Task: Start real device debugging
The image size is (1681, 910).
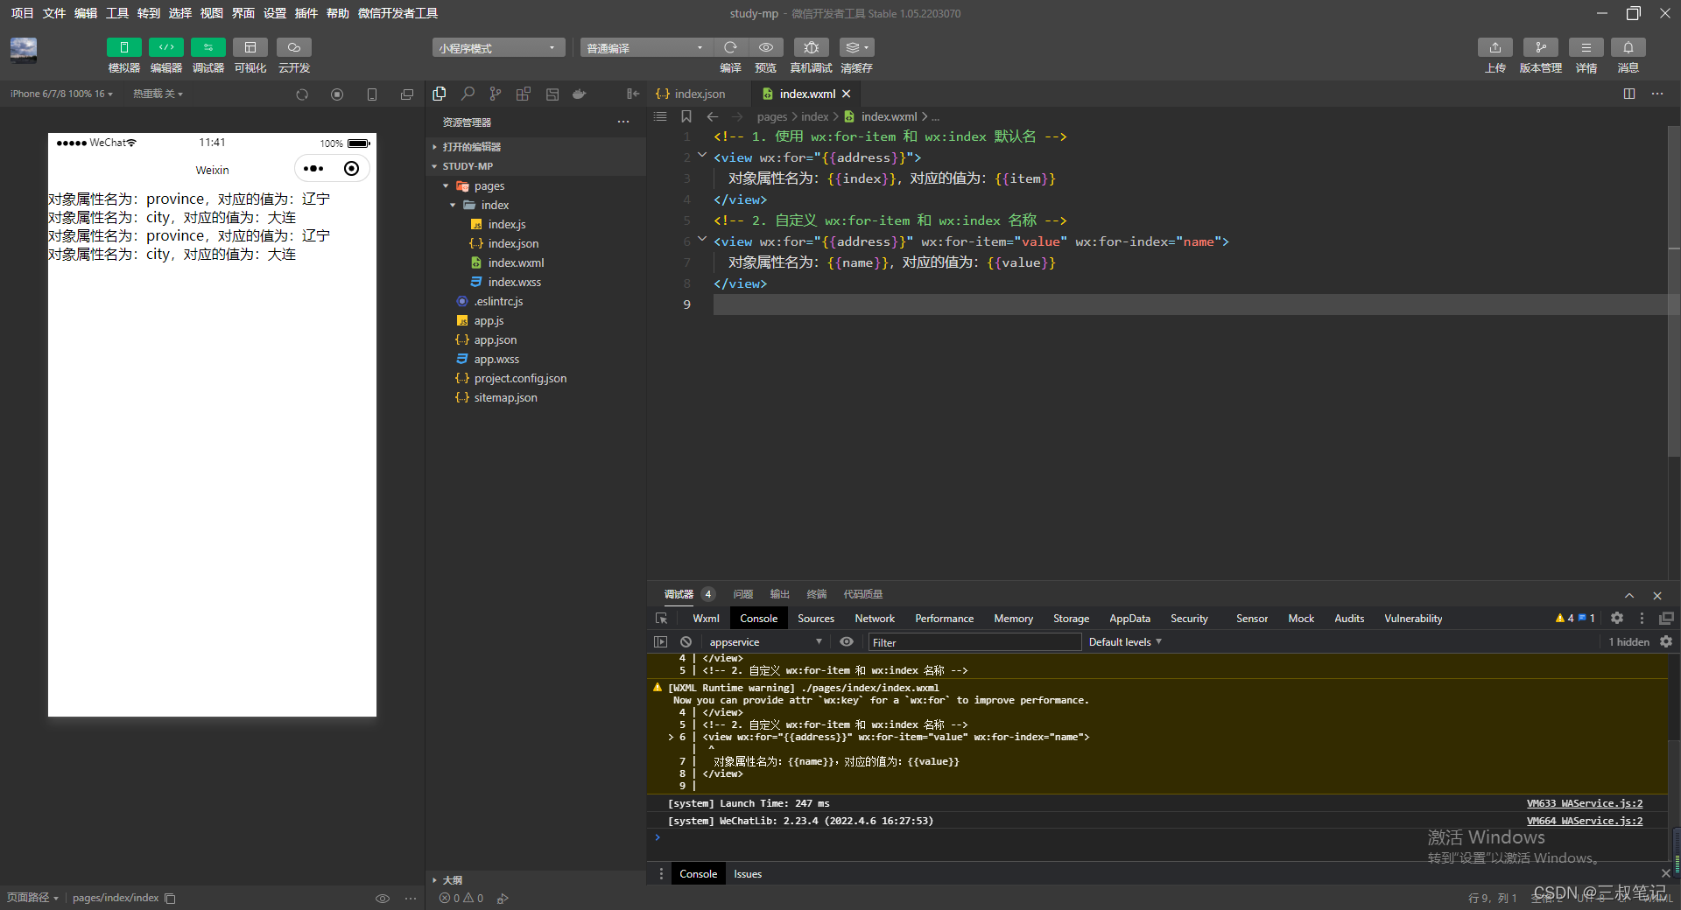Action: (x=811, y=47)
